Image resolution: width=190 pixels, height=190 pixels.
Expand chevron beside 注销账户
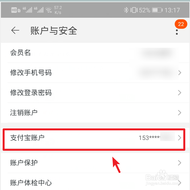pos(180,113)
